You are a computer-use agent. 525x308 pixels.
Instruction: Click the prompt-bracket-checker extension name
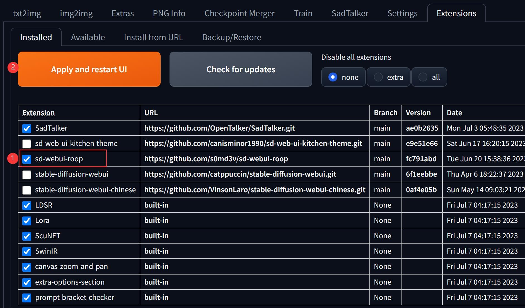click(x=74, y=297)
